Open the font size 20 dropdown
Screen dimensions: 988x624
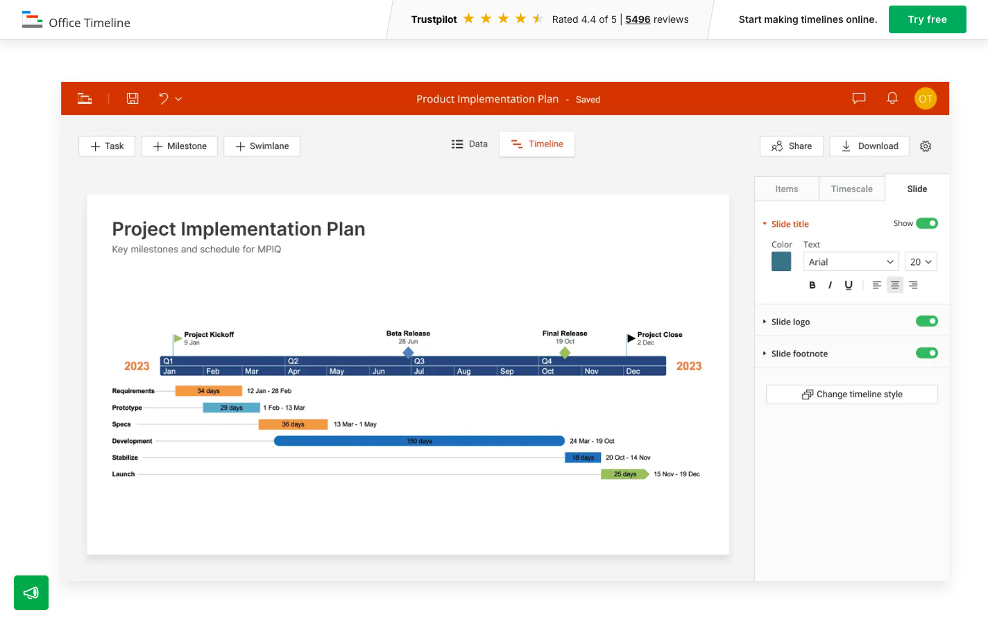[x=921, y=262]
